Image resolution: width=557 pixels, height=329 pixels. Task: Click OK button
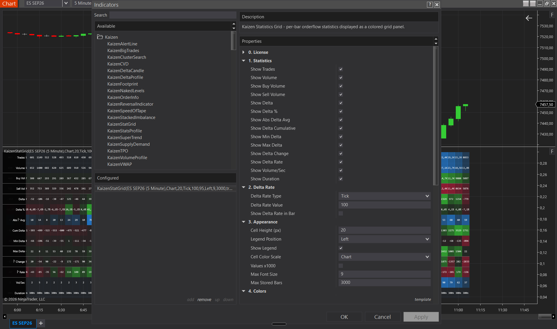pyautogui.click(x=344, y=317)
